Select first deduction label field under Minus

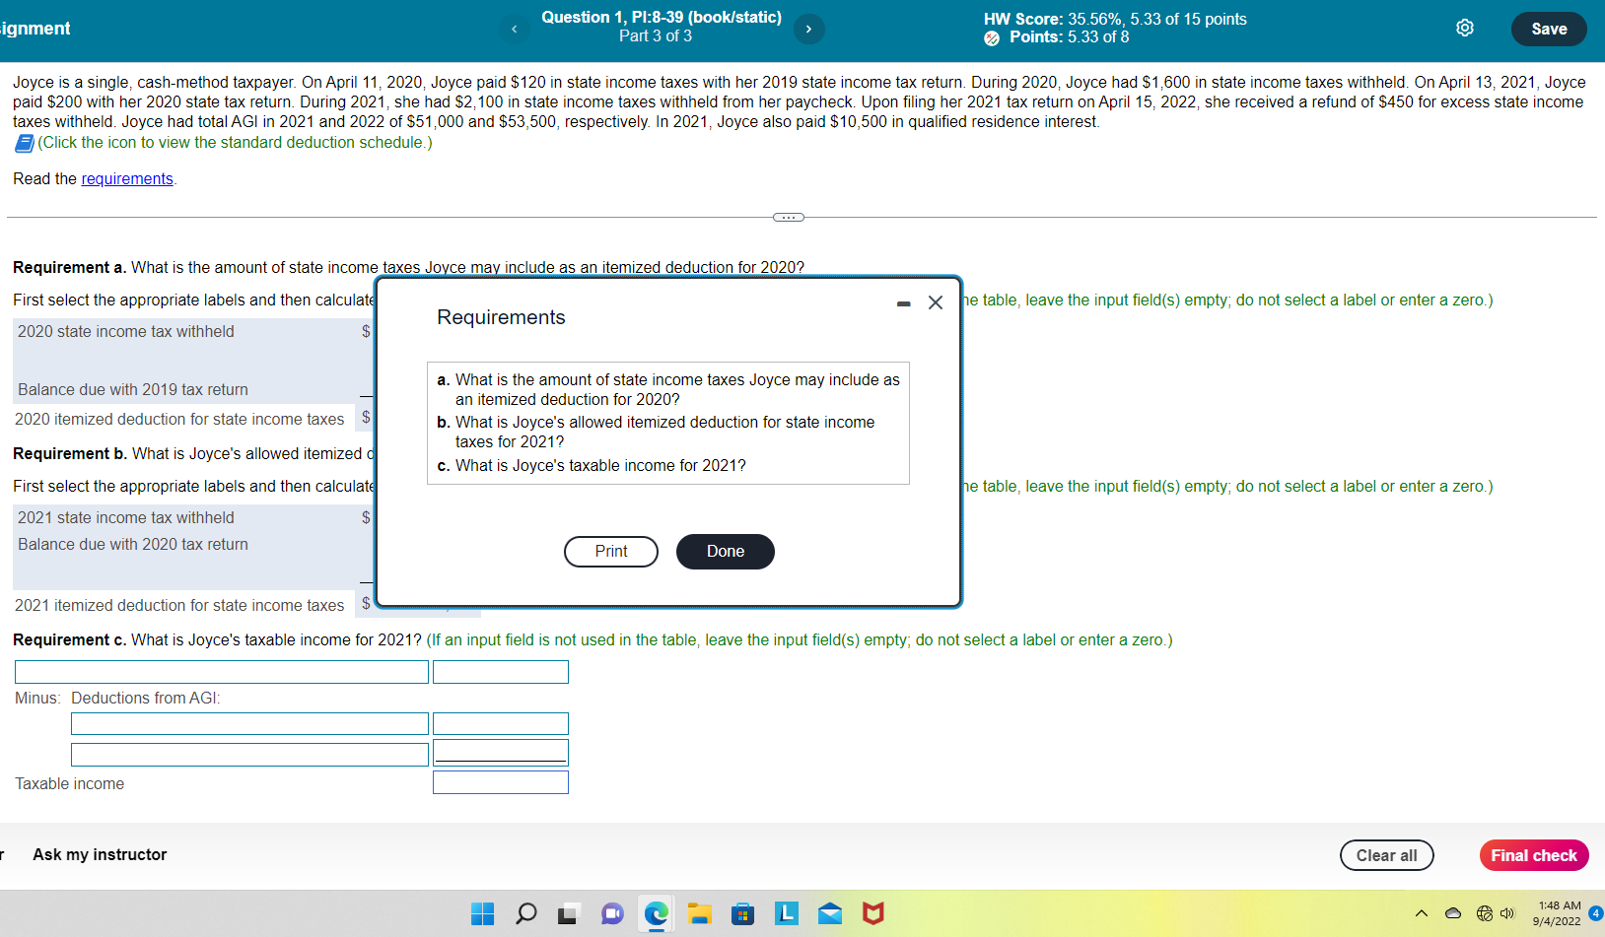(249, 724)
